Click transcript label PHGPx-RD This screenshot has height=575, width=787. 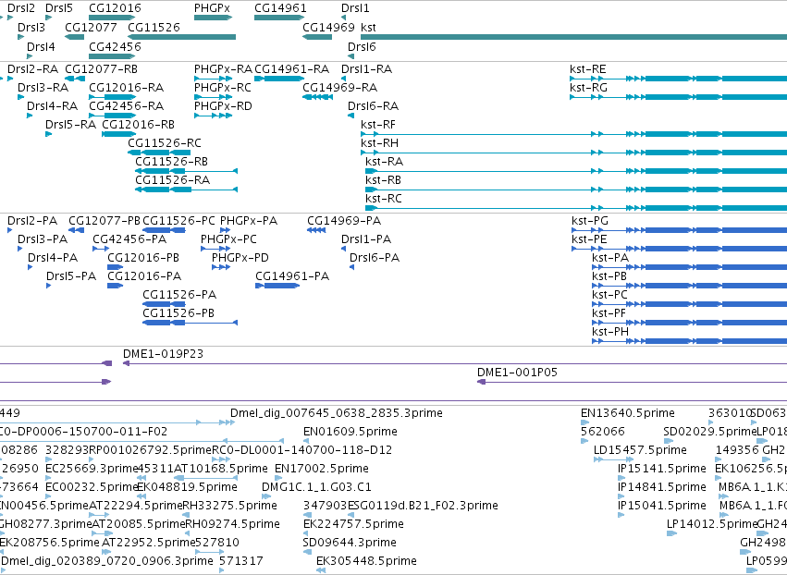223,106
